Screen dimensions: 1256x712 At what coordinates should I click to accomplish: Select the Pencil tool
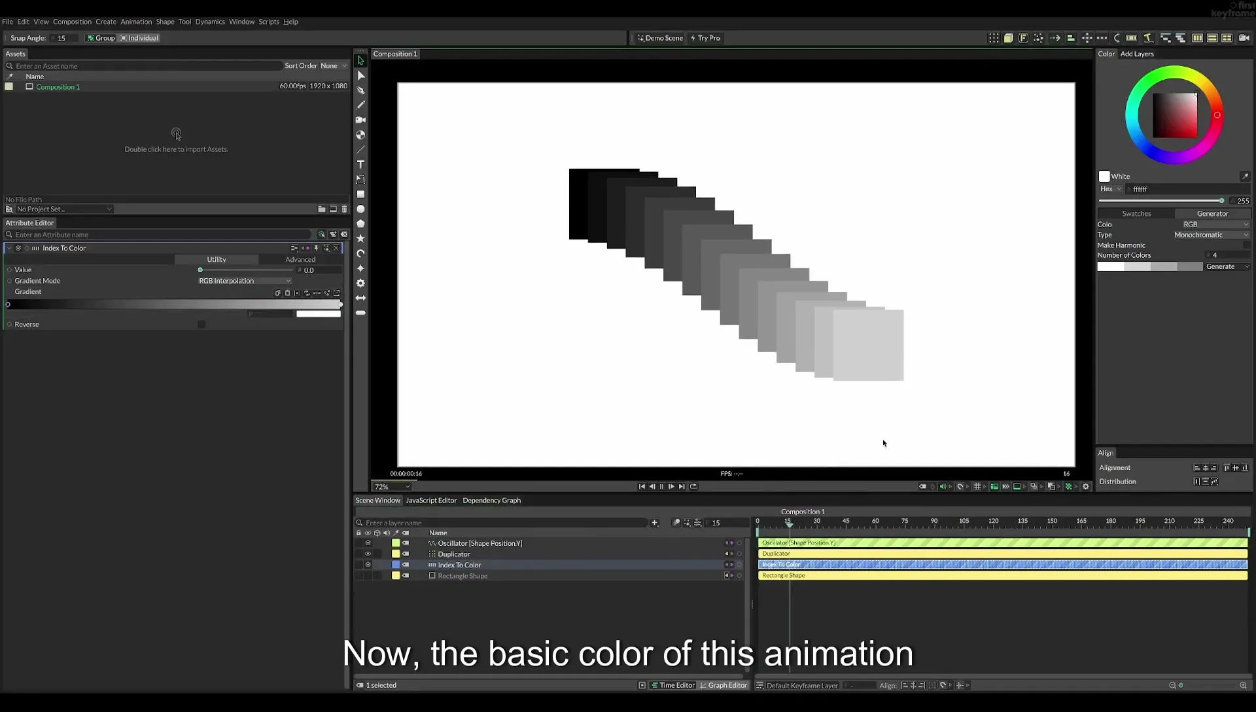point(360,105)
